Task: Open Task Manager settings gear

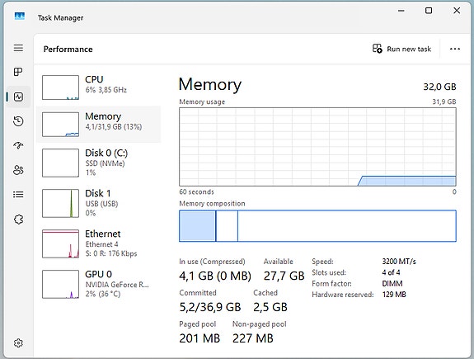Action: pos(18,343)
